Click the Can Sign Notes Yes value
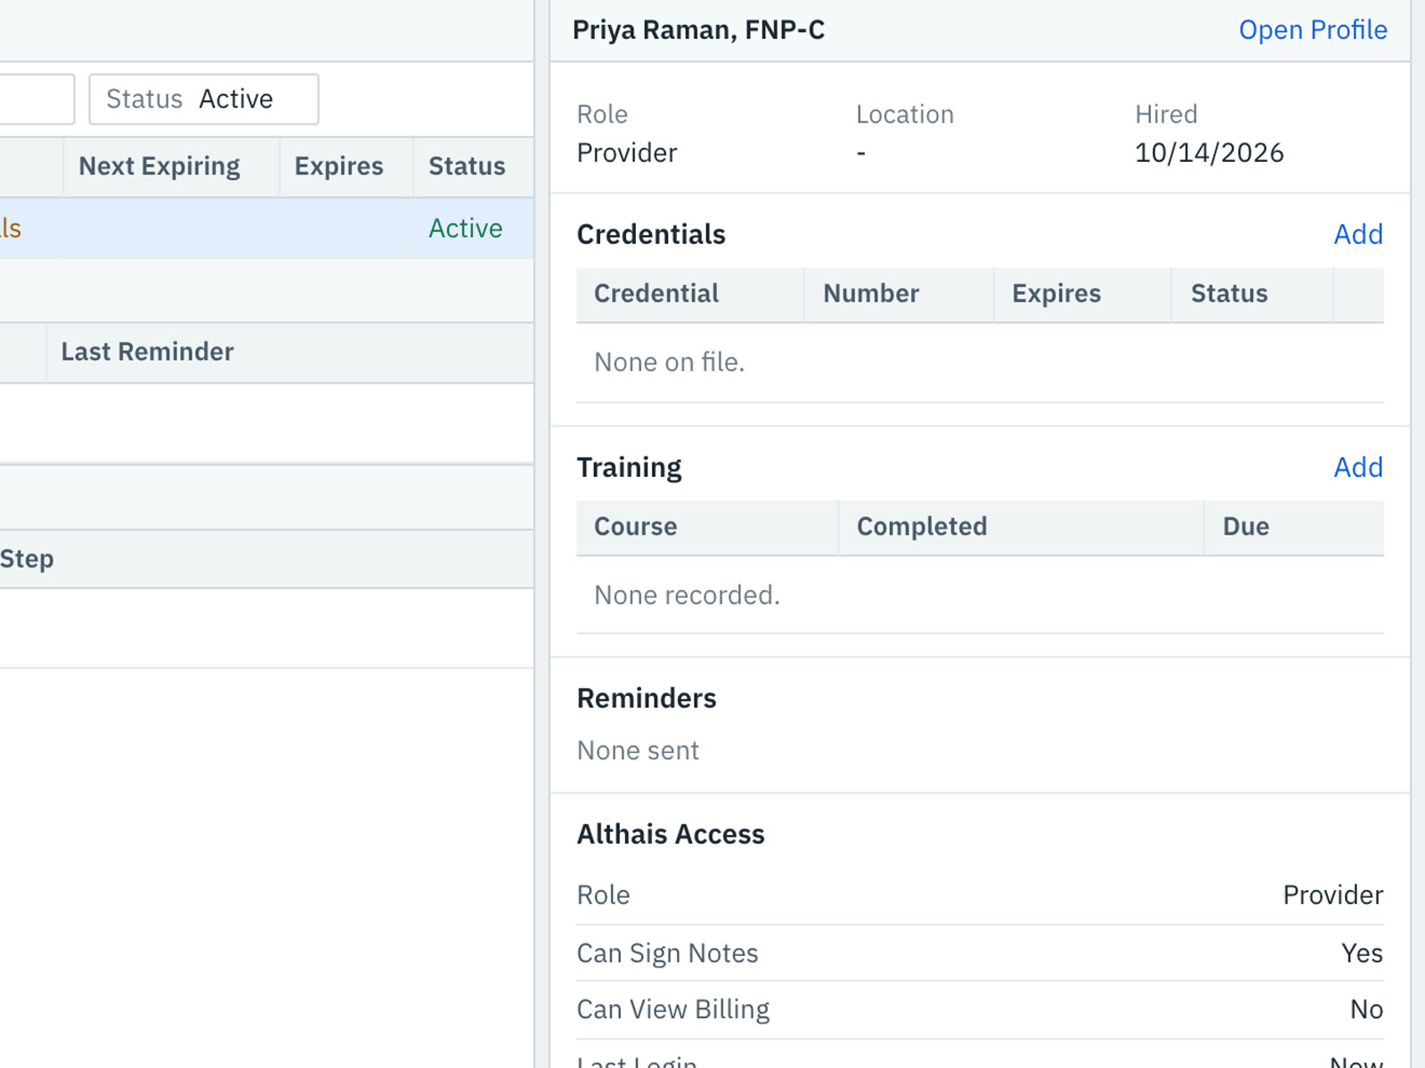 (x=1362, y=953)
